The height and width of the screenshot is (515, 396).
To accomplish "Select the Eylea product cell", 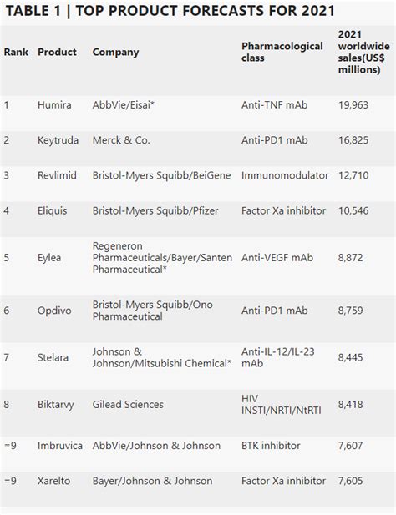I will tap(49, 258).
